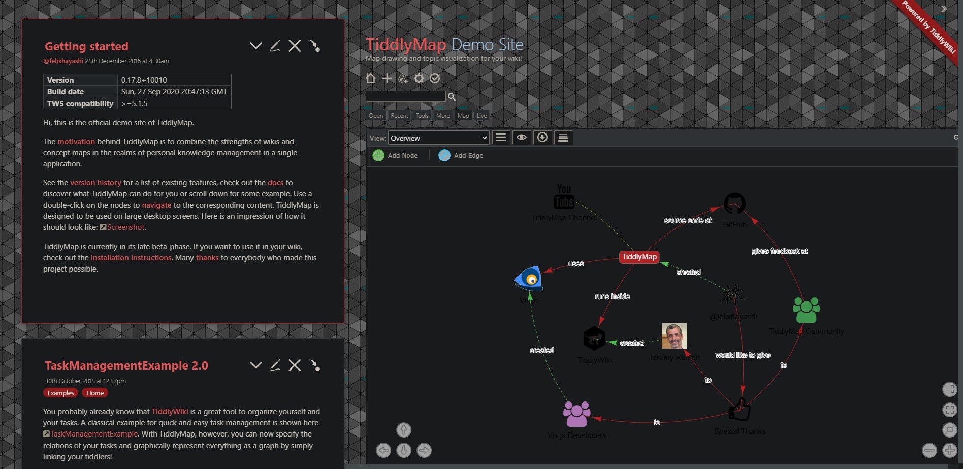Select the purple Vis.js Developers node
This screenshot has height=469, width=963.
pyautogui.click(x=576, y=414)
